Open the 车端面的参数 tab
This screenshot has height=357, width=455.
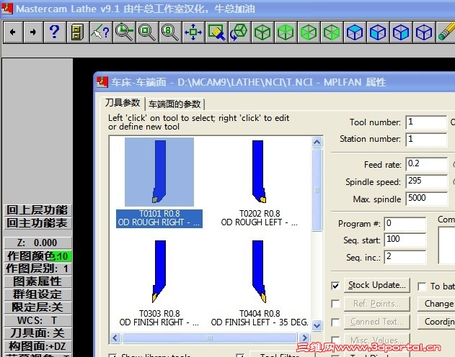175,104
